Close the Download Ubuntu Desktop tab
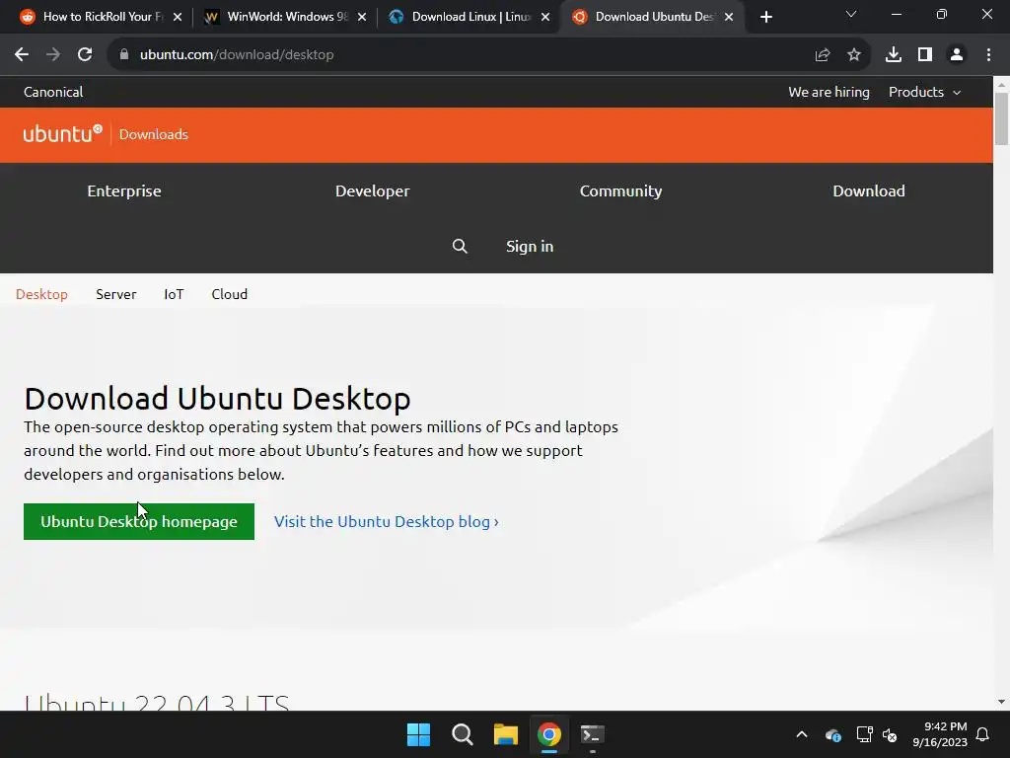 pos(729,17)
